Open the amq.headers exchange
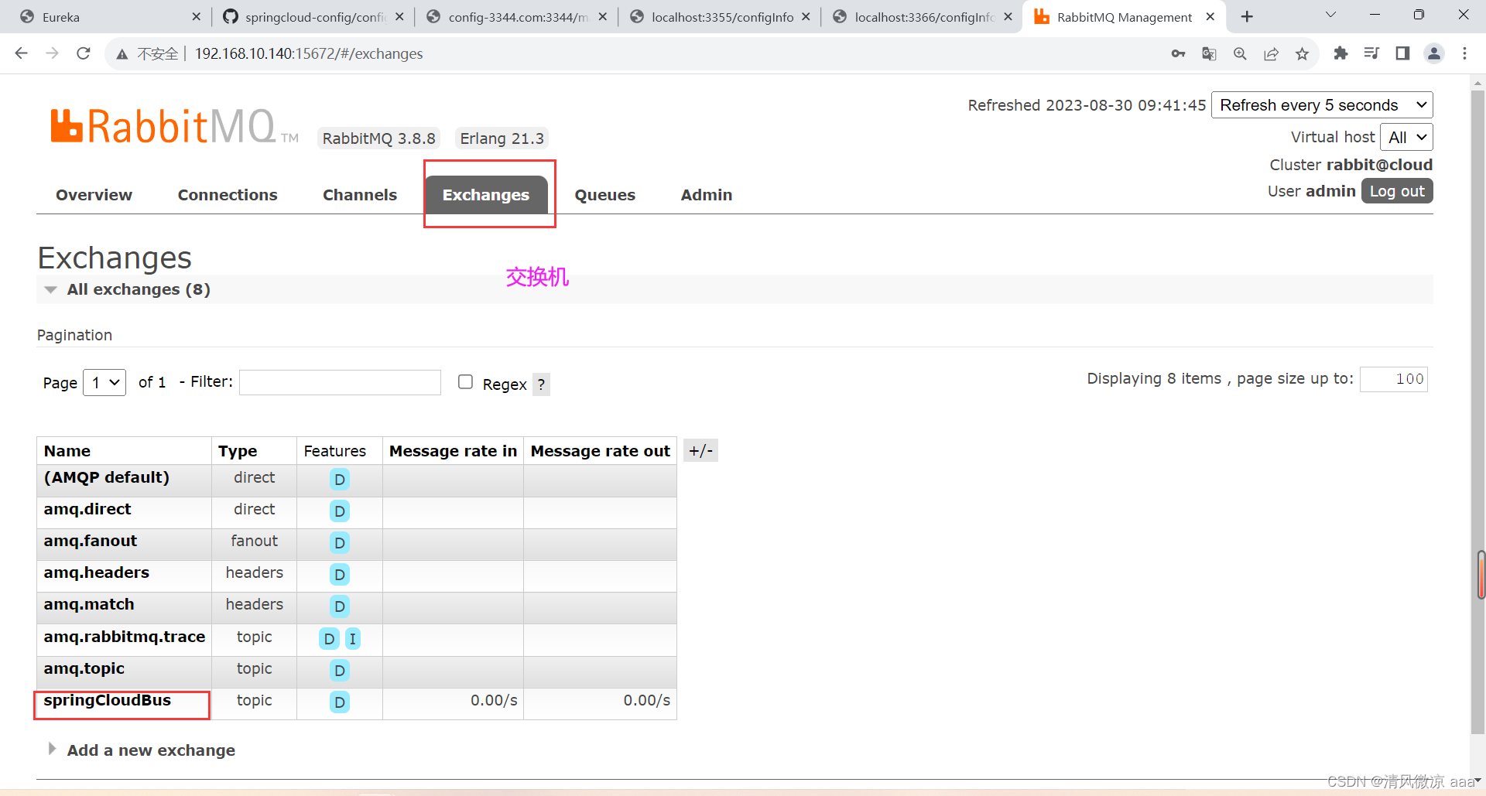Screen dimensions: 1486x796 click(x=97, y=572)
